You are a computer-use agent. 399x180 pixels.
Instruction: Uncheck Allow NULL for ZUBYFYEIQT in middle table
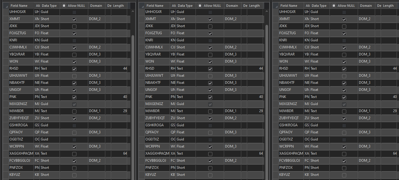(x=210, y=119)
